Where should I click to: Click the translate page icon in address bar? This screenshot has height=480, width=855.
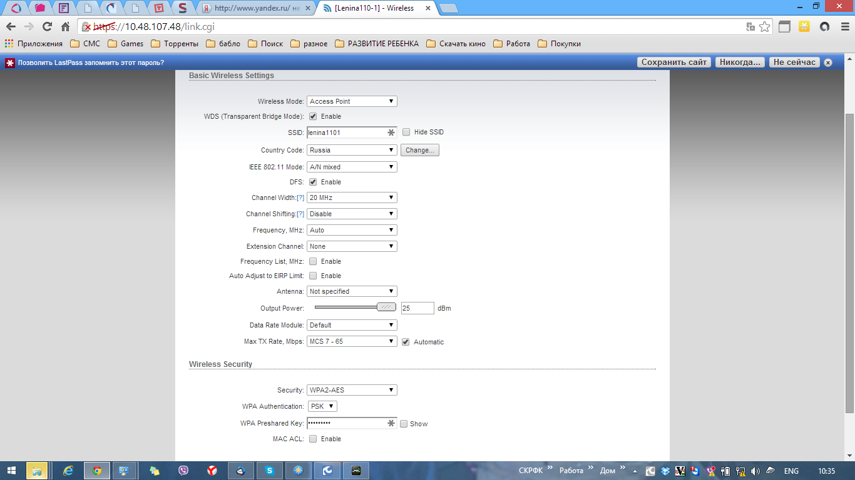point(750,27)
